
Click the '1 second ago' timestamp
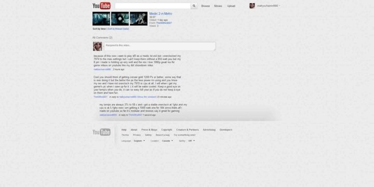149,115
